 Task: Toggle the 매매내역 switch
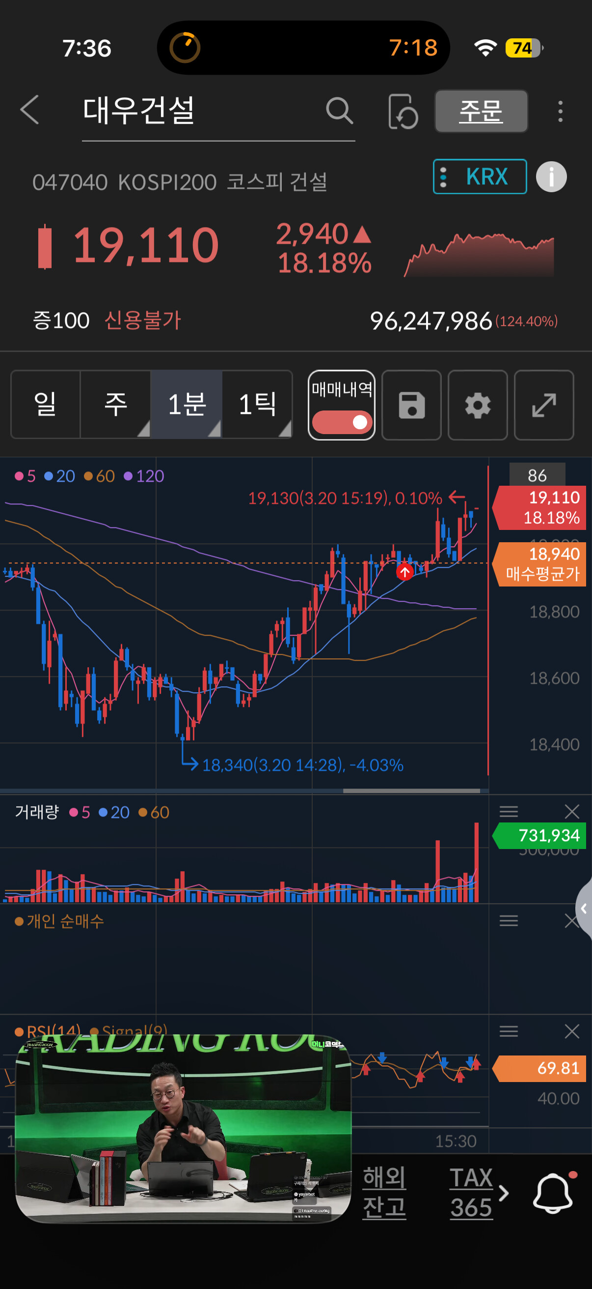342,422
